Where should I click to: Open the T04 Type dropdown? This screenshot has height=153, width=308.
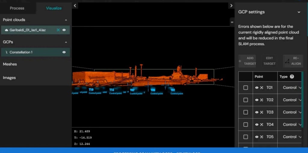292,124
